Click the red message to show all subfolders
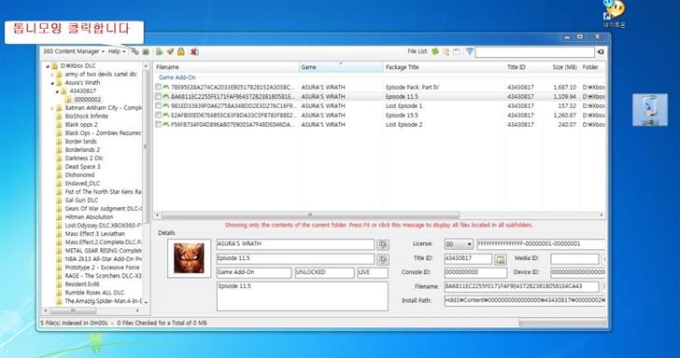Screen dimensions: 680x358 pyautogui.click(x=378, y=225)
